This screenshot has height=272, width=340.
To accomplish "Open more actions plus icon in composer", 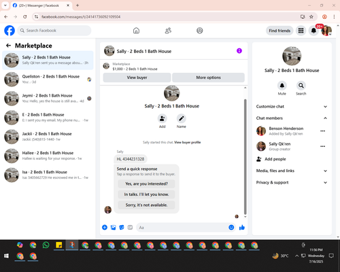I will (105, 227).
